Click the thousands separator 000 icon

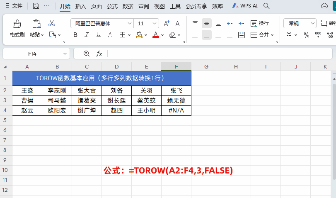[x=318, y=35]
